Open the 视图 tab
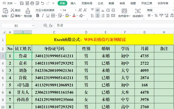The width and height of the screenshot is (174, 109). pyautogui.click(x=133, y=3)
